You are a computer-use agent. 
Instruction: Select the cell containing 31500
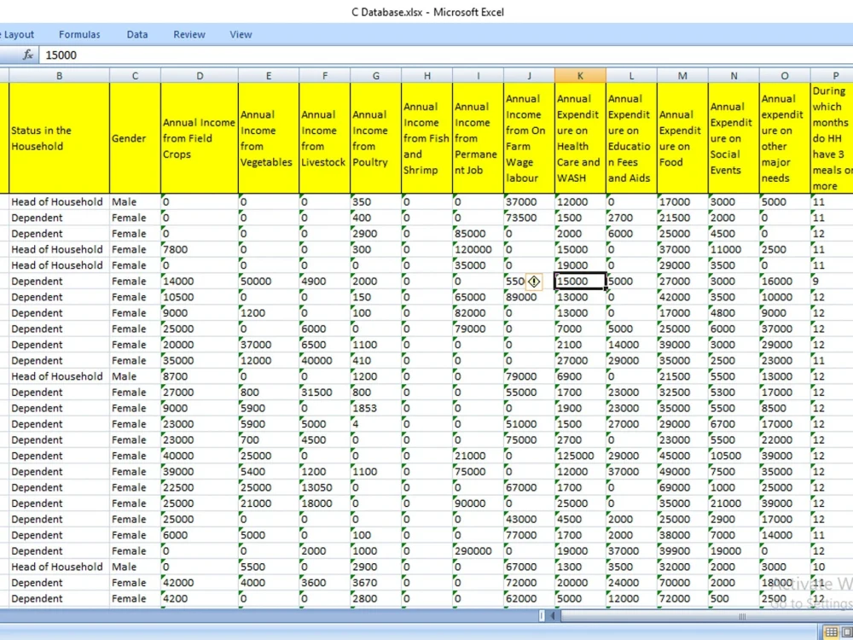(x=325, y=393)
